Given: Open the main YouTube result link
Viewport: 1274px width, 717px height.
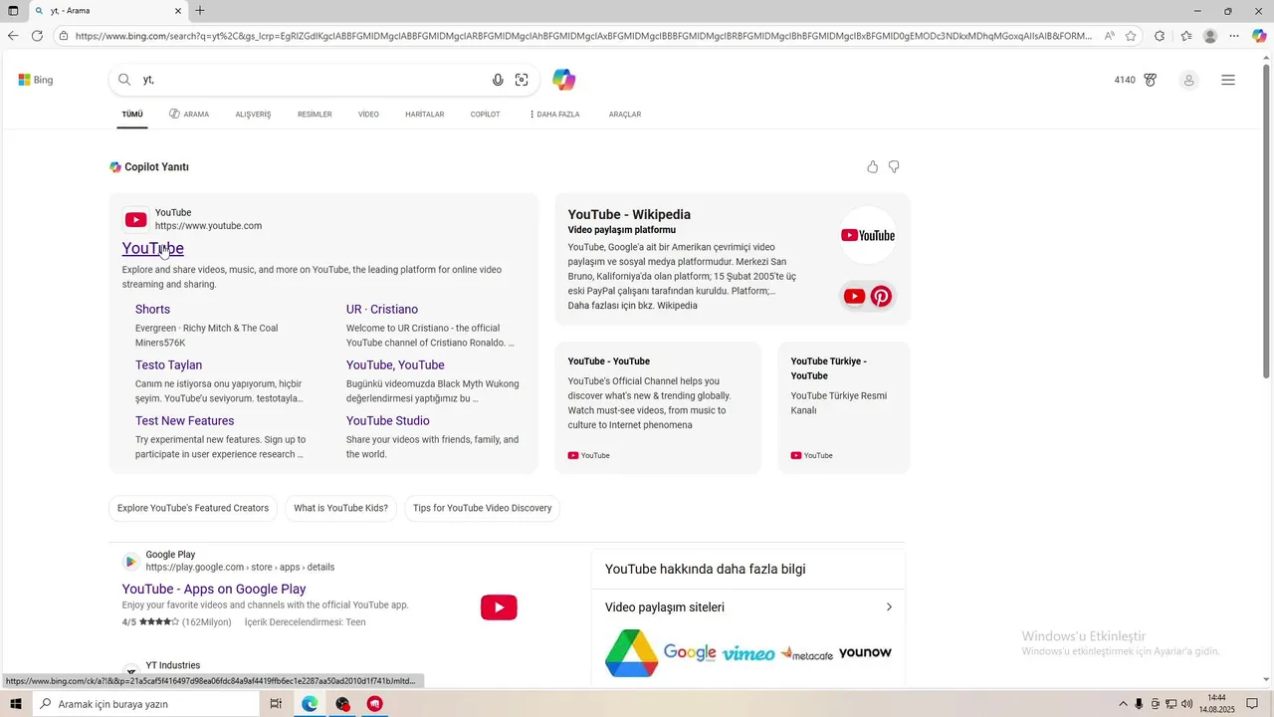Looking at the screenshot, I should click(x=153, y=248).
